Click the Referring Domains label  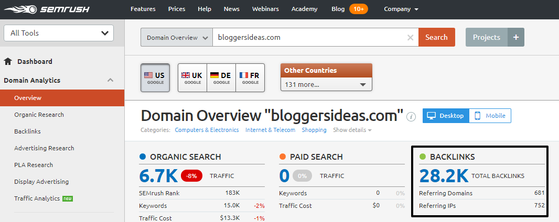[446, 193]
